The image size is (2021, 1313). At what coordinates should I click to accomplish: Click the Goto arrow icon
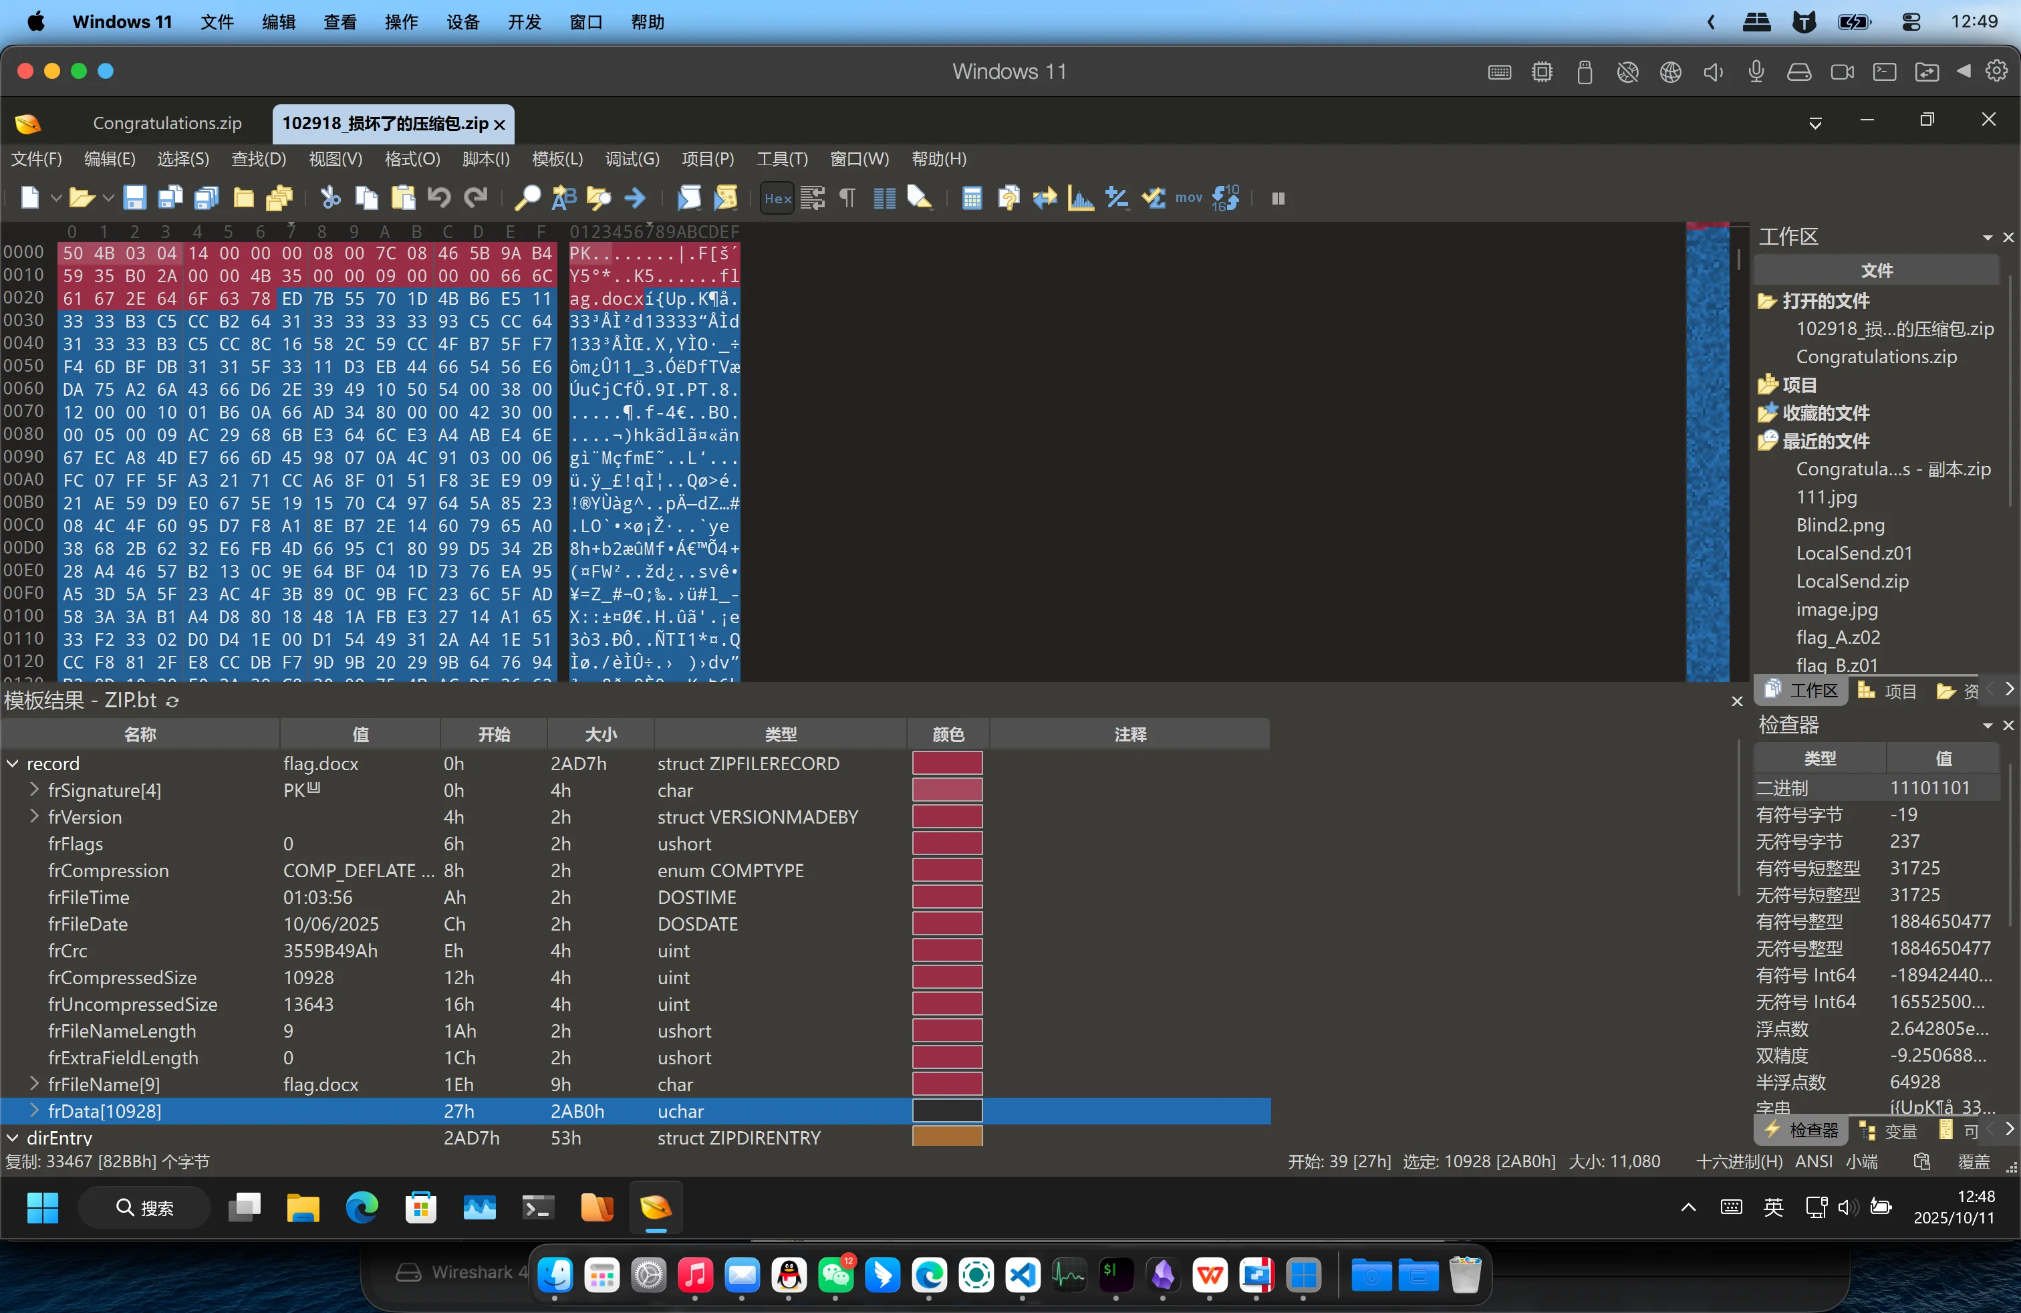(634, 198)
